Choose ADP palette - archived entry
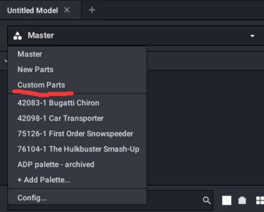The width and height of the screenshot is (264, 212). [56, 164]
